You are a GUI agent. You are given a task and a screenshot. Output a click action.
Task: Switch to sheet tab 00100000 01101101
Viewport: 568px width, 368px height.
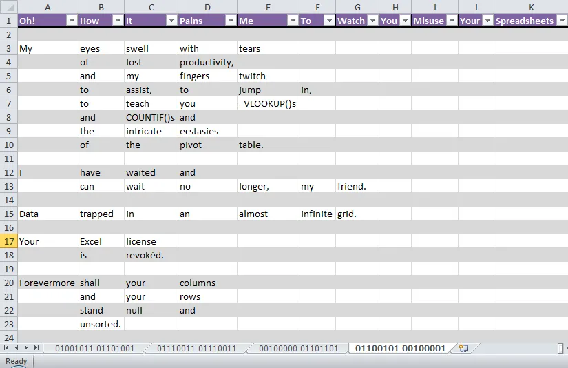(299, 349)
